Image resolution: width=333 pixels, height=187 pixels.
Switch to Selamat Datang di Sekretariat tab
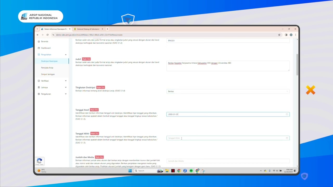coord(88,29)
